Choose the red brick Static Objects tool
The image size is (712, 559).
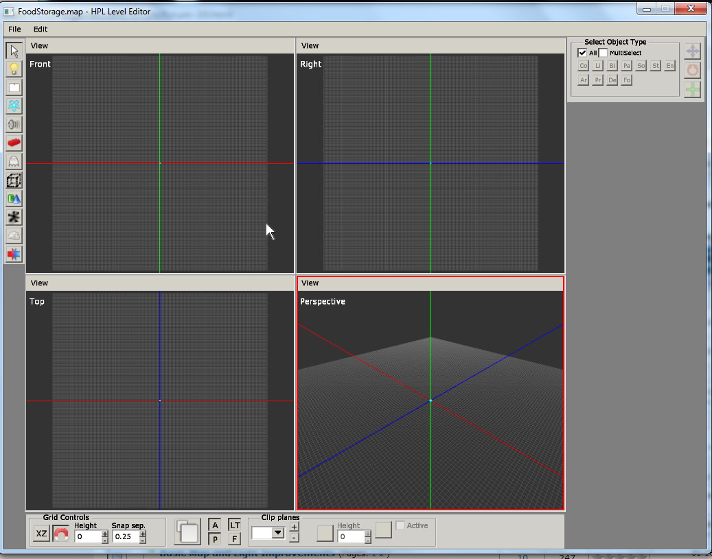pos(14,143)
